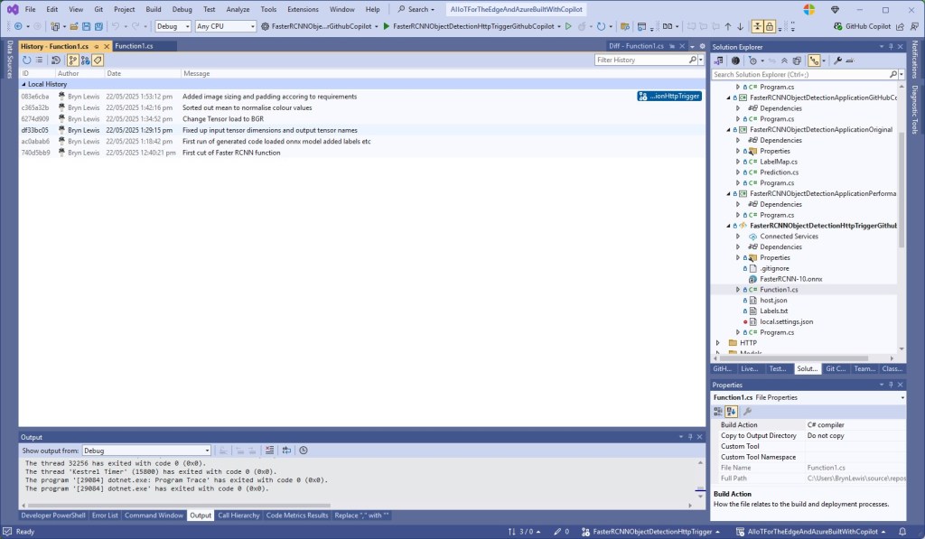The image size is (925, 539).
Task: Open the Debug configuration dropdown
Action: (x=173, y=26)
